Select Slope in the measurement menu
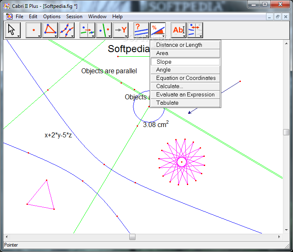Screen dimensions: 293x252 [185, 62]
